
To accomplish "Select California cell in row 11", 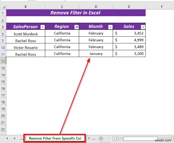I will coord(62,54).
